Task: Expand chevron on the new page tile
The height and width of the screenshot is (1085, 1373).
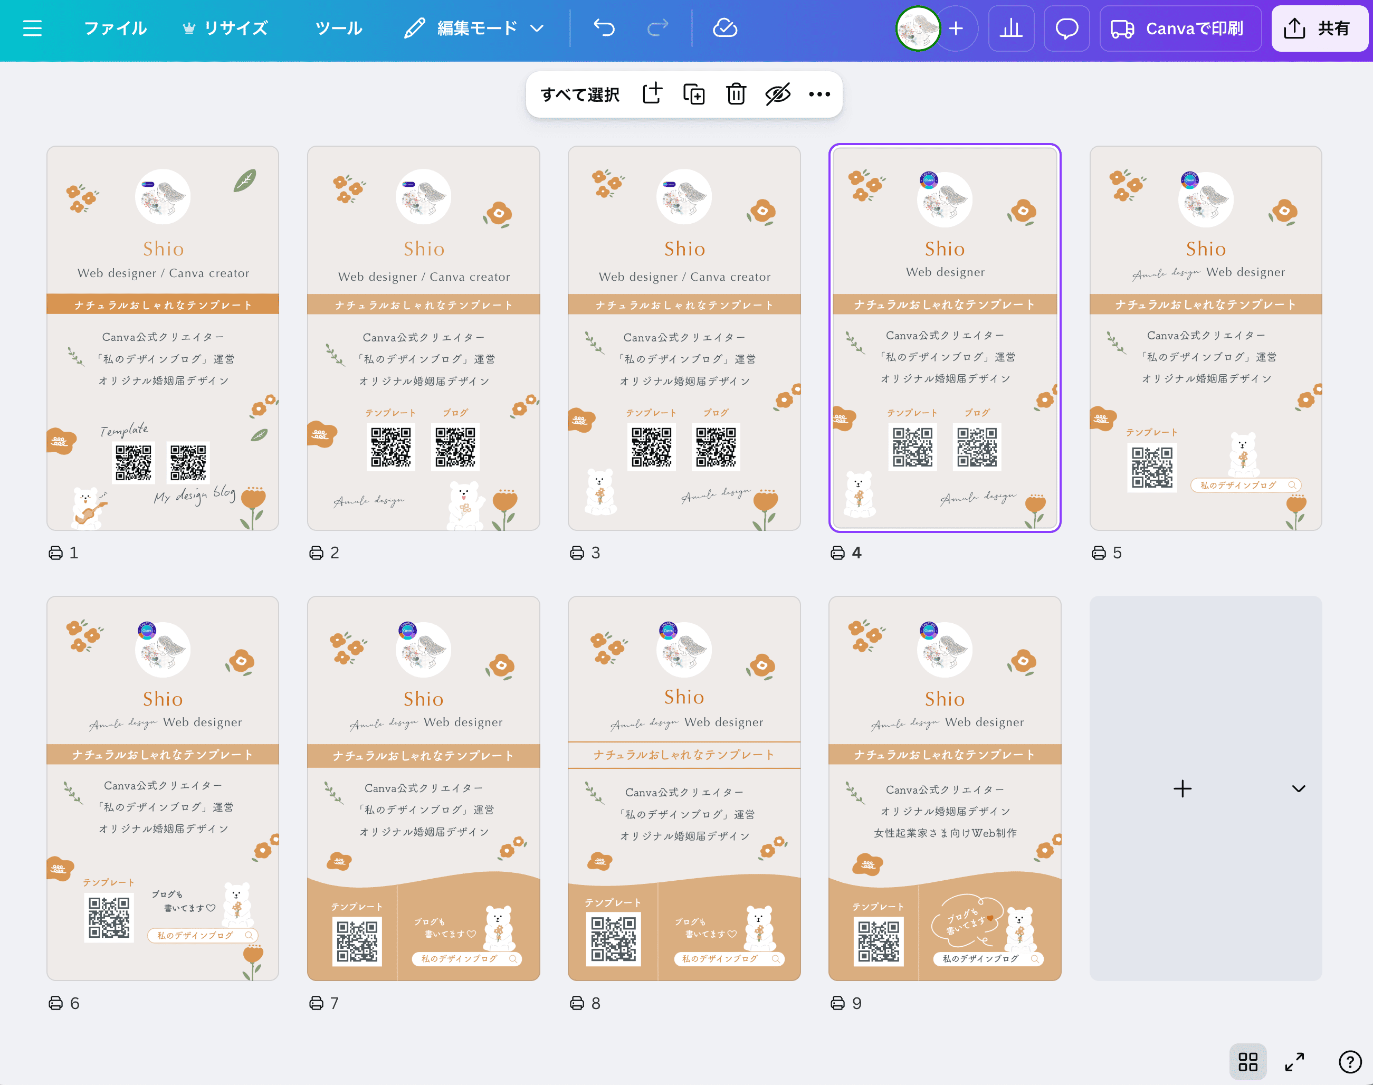Action: pos(1298,788)
